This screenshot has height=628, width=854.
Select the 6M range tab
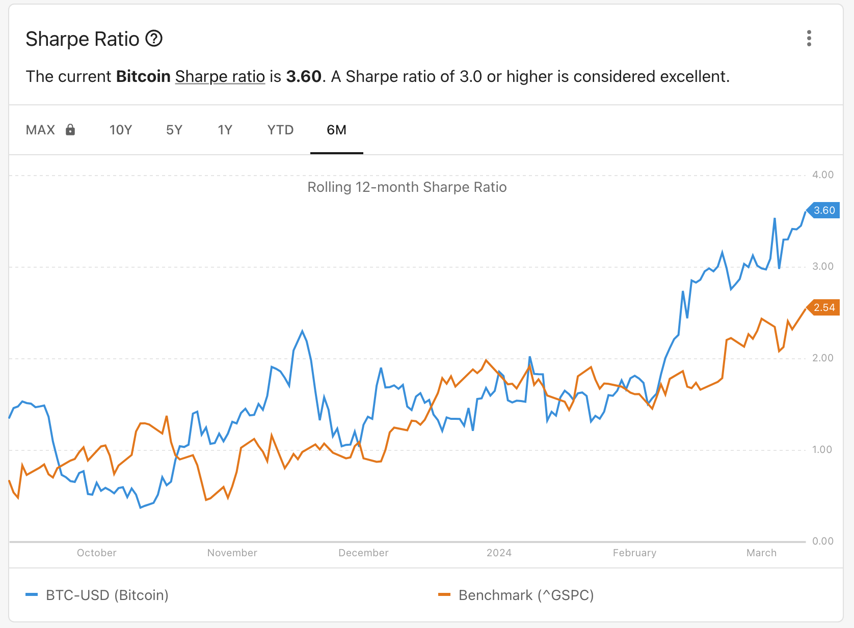click(x=336, y=130)
